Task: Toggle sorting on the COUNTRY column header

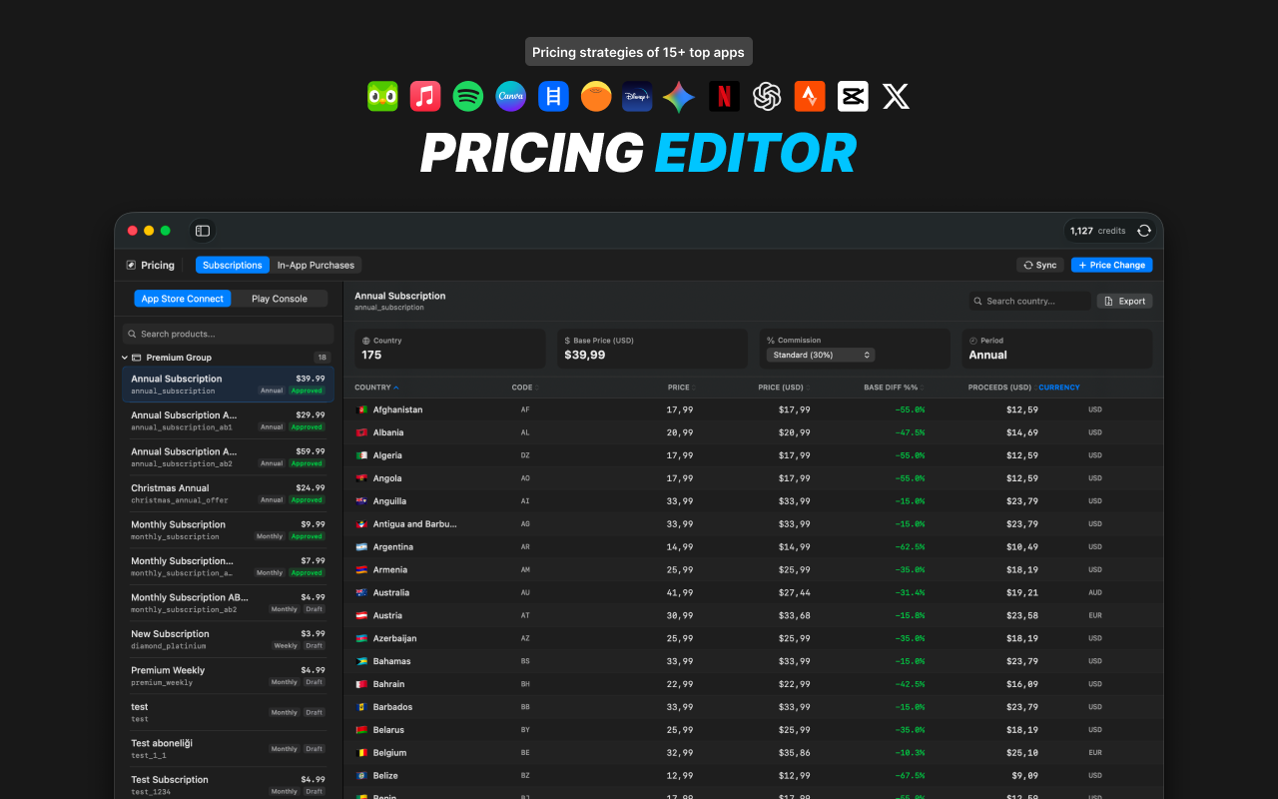Action: [x=376, y=388]
